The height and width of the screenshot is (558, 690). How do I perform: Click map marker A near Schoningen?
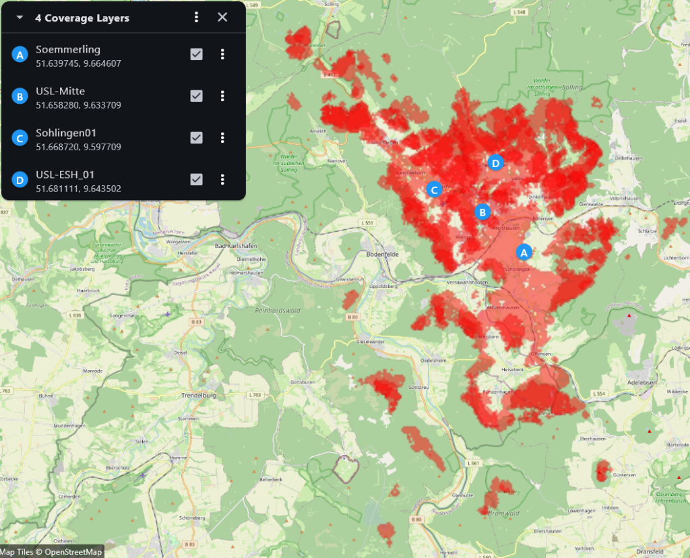pos(524,252)
